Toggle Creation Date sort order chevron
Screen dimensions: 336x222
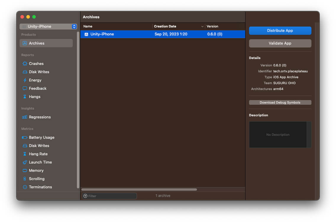point(202,27)
